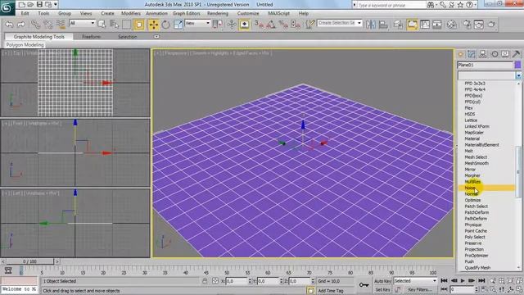Open the reference coordinate View dropdown
Image resolution: width=524 pixels, height=295 pixels.
(x=197, y=23)
